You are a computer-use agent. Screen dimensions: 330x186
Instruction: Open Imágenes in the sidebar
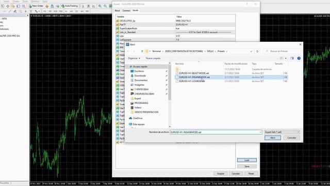(x=139, y=85)
